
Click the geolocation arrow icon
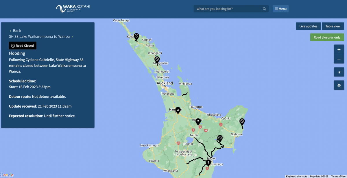click(x=339, y=72)
